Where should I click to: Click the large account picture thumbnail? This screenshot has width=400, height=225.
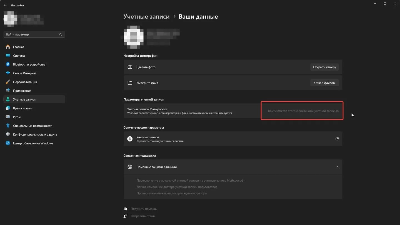133,37
